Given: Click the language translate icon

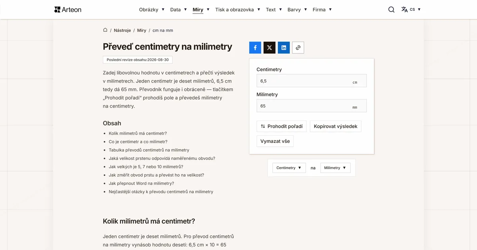Looking at the screenshot, I should 405,10.
